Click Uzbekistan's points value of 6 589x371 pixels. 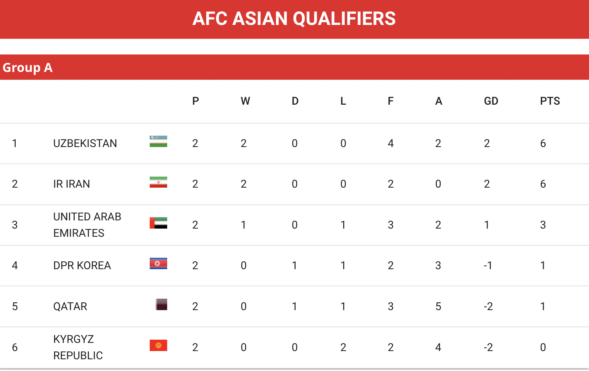pyautogui.click(x=543, y=143)
